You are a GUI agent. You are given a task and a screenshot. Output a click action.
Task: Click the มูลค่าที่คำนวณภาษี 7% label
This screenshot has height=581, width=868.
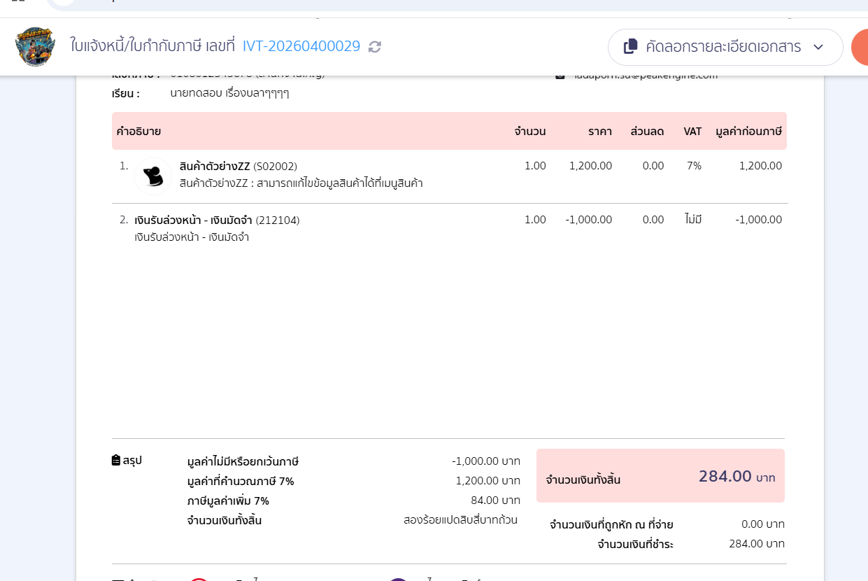[x=241, y=481]
